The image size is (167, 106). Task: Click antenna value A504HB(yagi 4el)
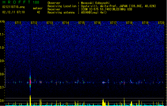tap(94, 12)
